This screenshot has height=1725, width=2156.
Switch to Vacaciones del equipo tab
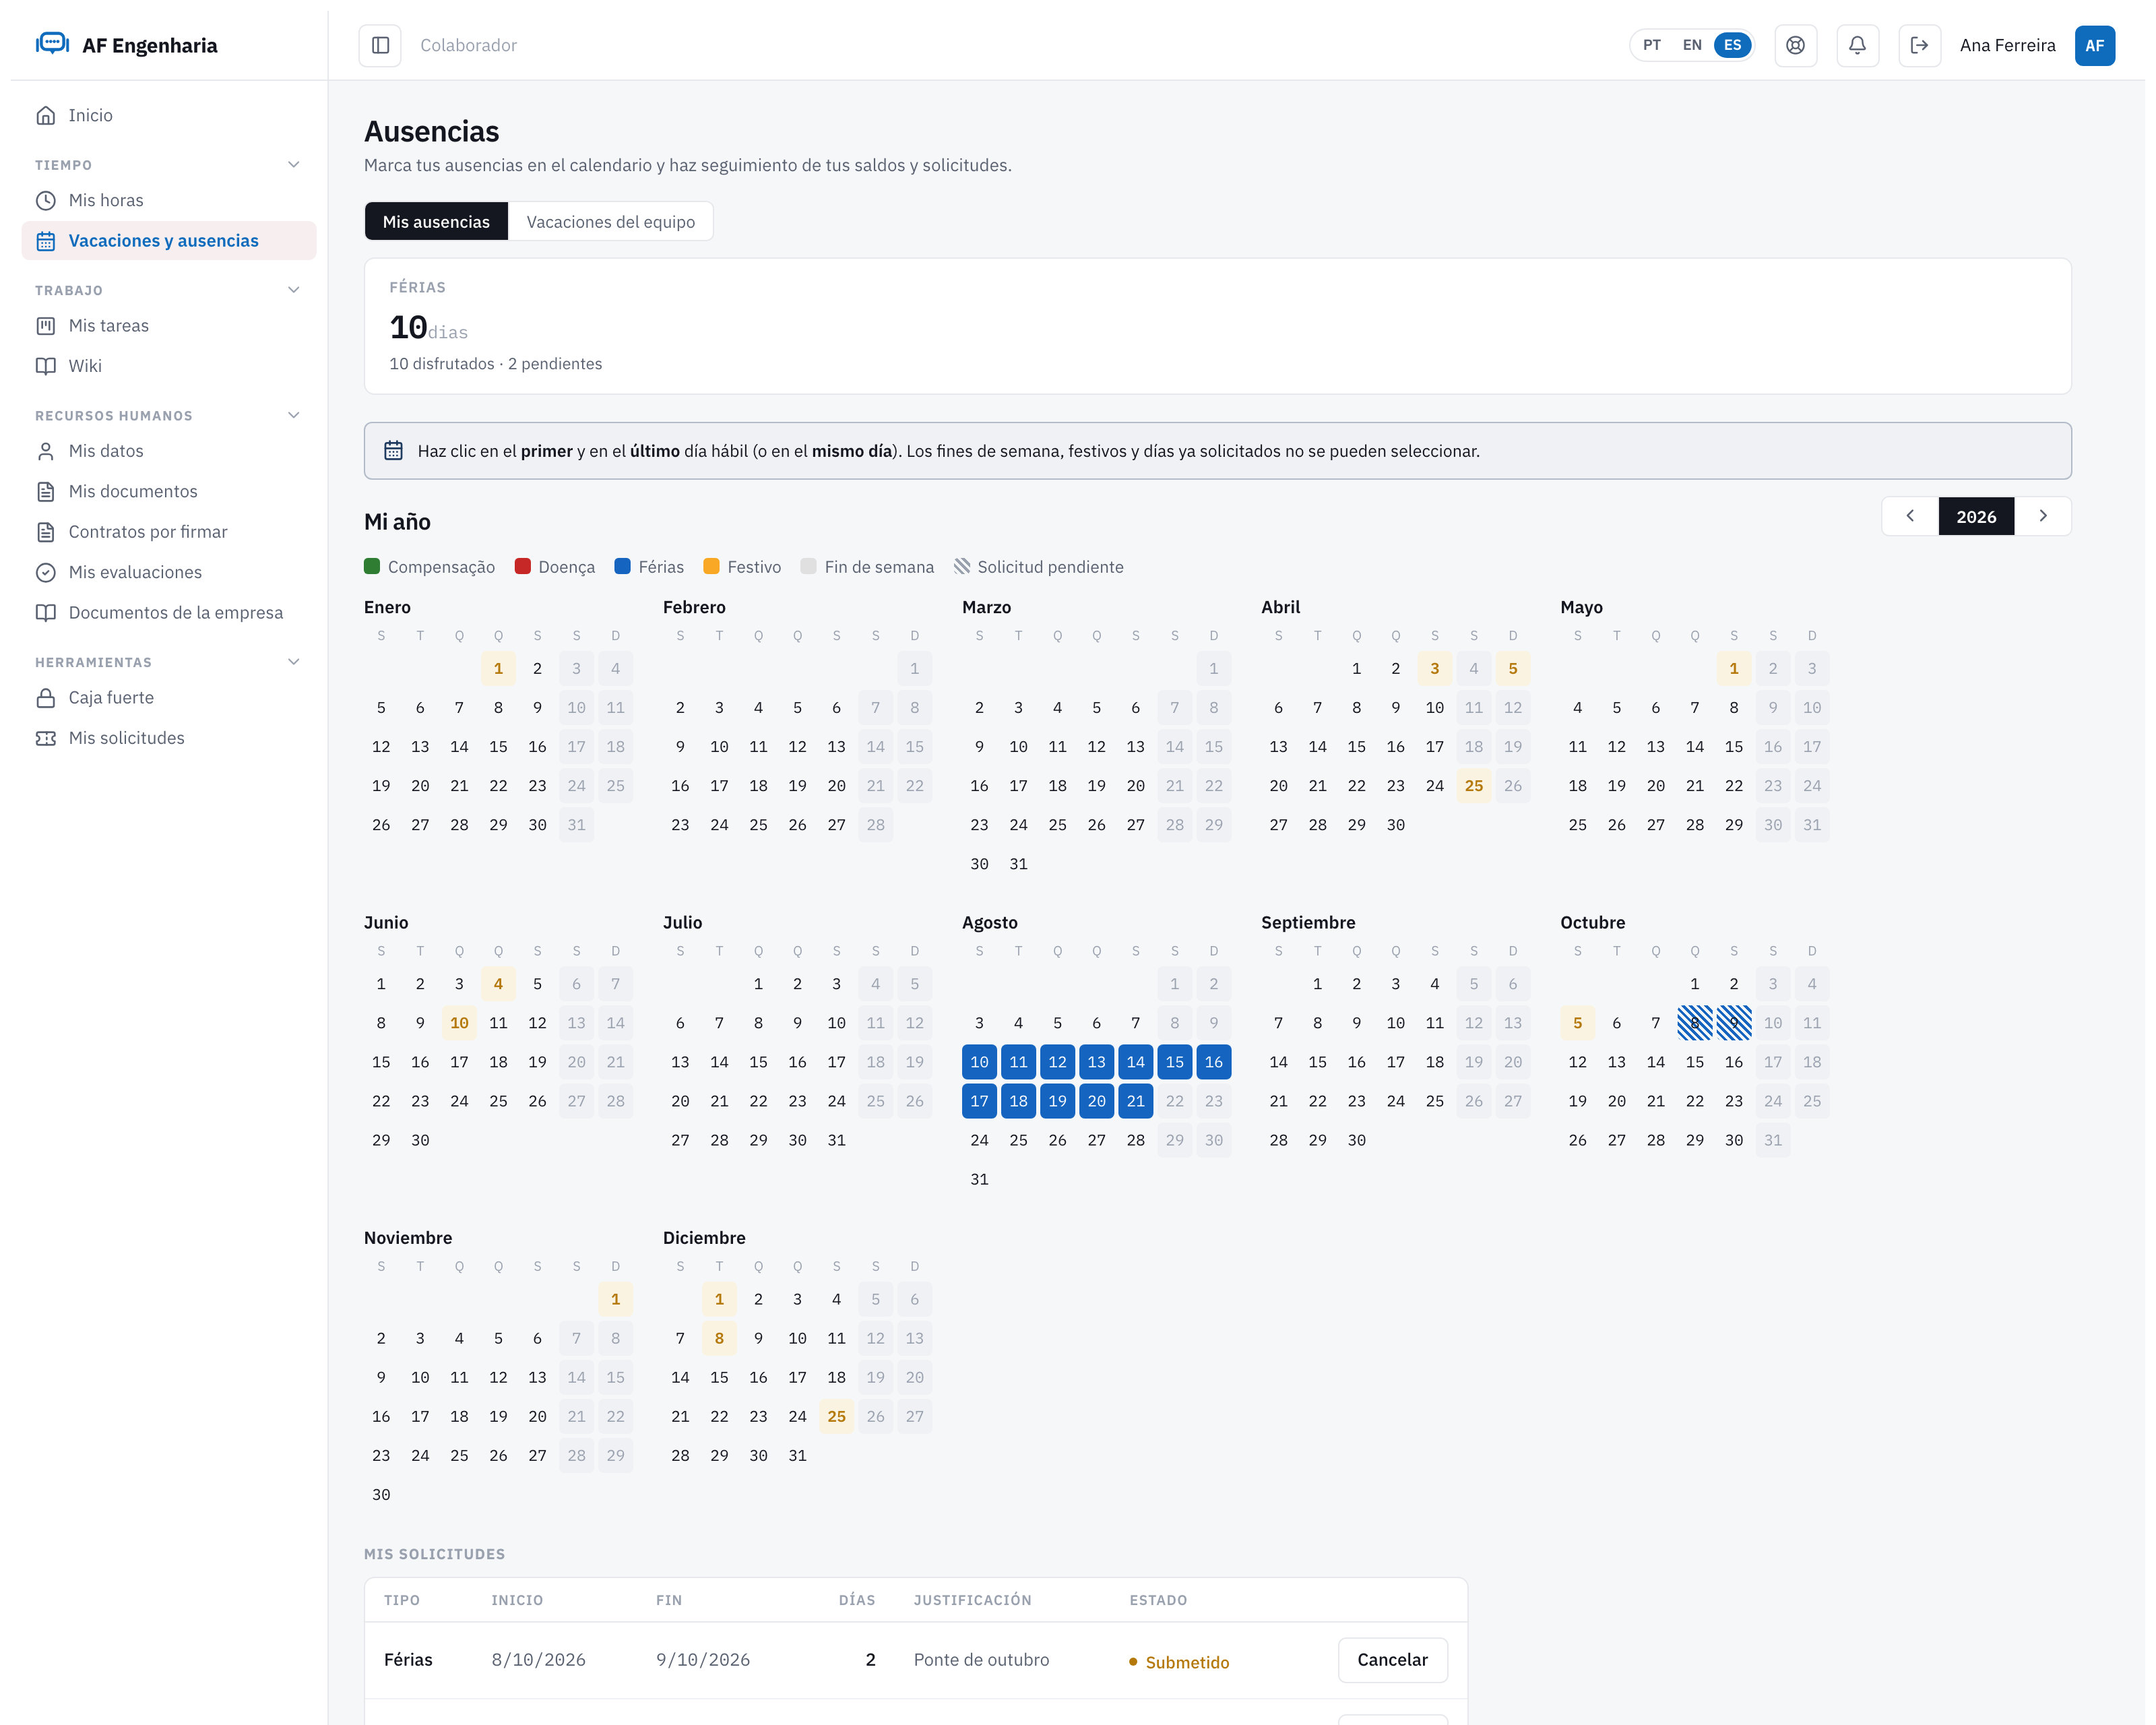click(x=611, y=221)
